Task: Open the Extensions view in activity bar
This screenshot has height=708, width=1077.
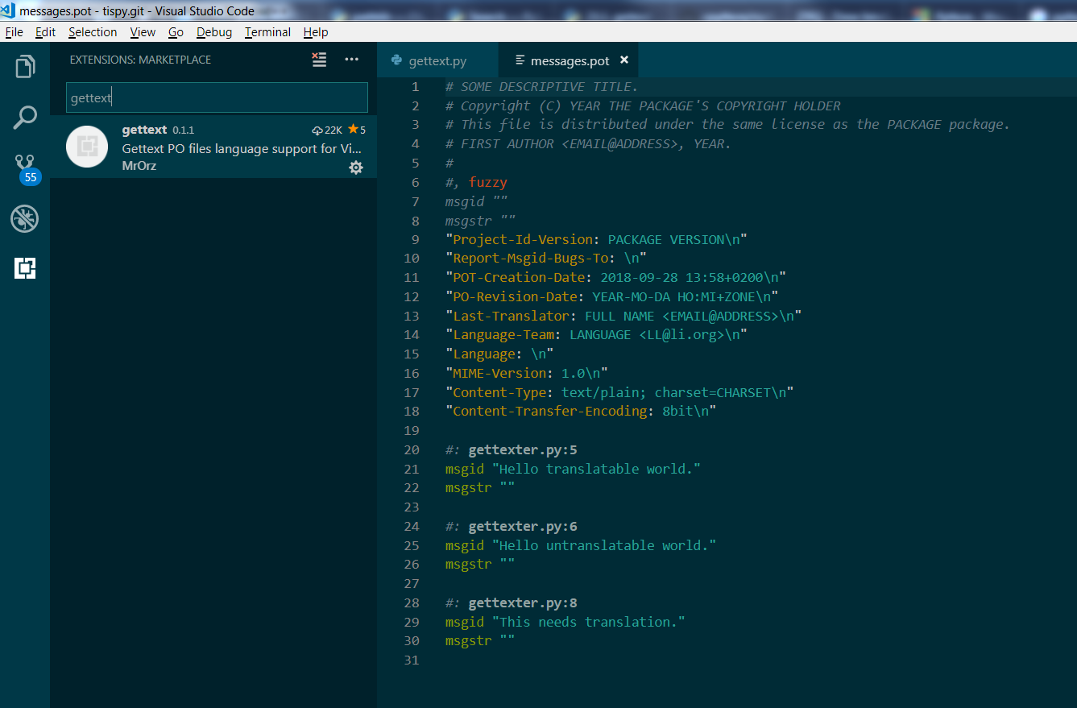Action: tap(25, 268)
